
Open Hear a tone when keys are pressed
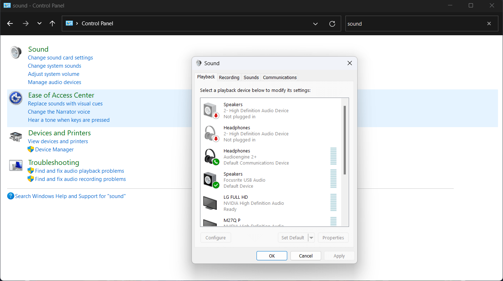[69, 120]
